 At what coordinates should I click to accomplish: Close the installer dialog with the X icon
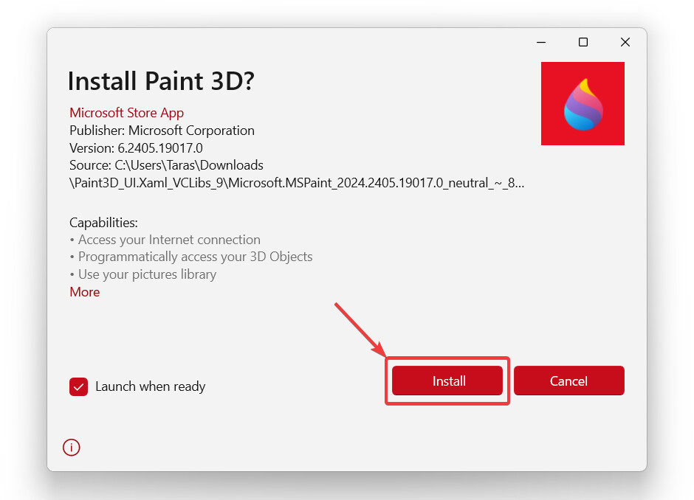[x=625, y=42]
